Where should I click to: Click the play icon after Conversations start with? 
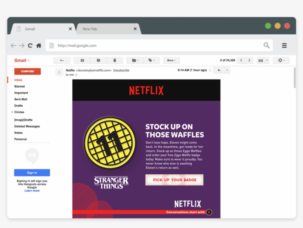pyautogui.click(x=209, y=212)
